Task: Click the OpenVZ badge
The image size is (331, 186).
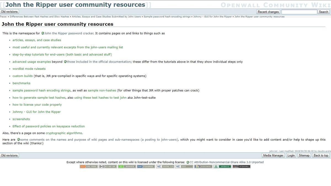Action: point(222,166)
